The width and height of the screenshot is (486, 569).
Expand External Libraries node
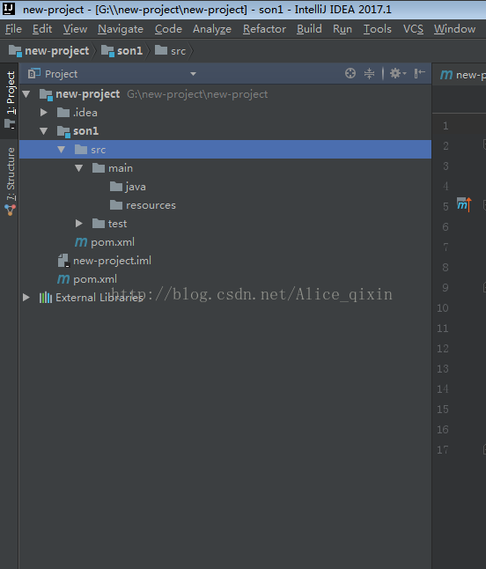click(26, 298)
